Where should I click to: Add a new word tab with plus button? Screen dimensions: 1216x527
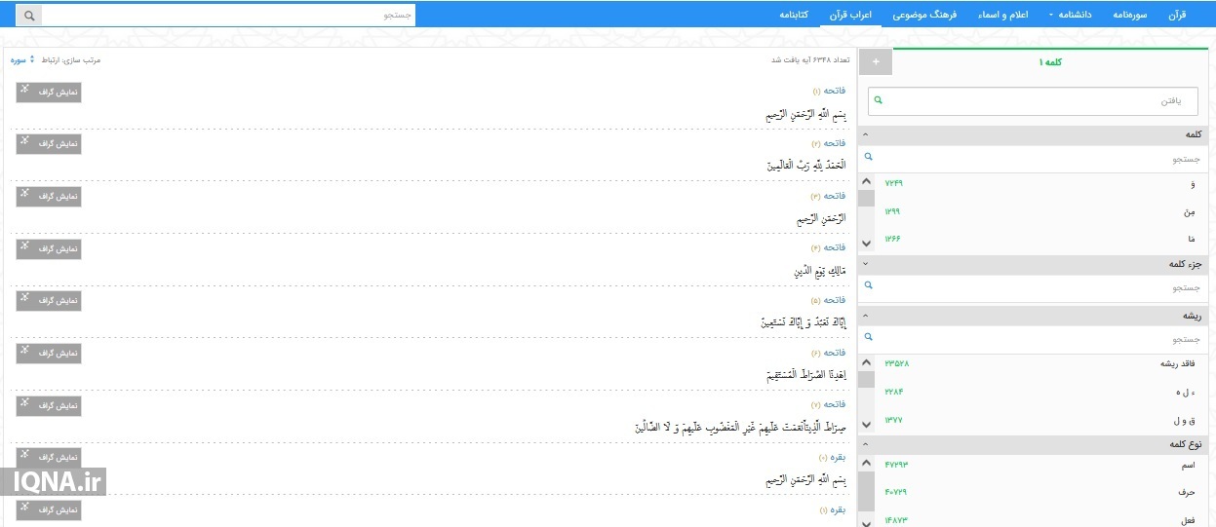click(x=875, y=61)
